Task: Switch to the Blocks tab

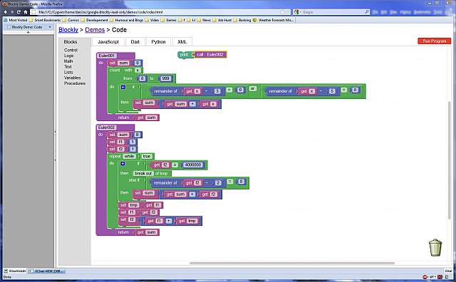Action: coord(71,42)
